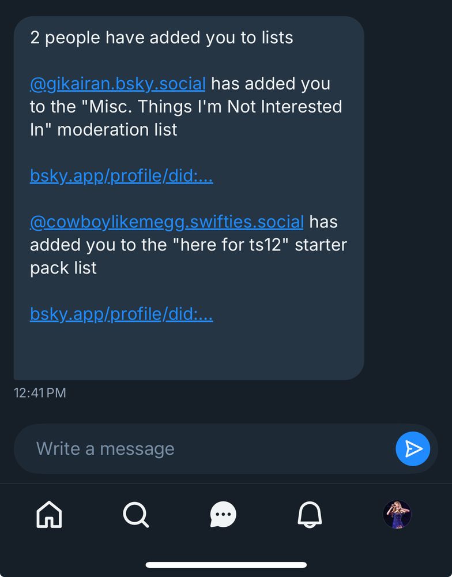
Task: Open Notifications bell icon
Action: 310,514
